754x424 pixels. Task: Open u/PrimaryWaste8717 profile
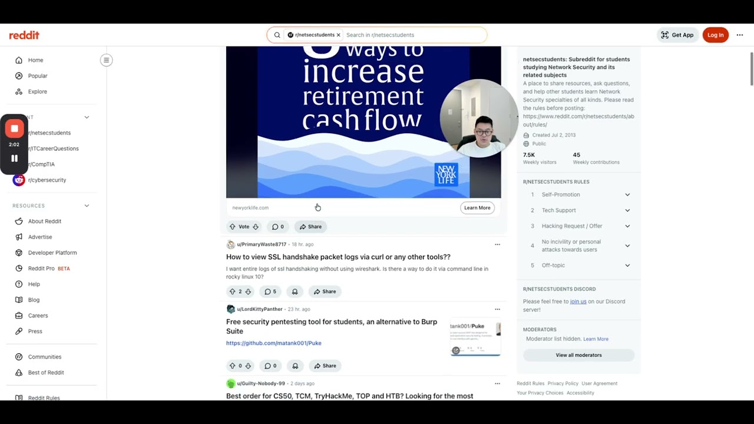click(261, 244)
